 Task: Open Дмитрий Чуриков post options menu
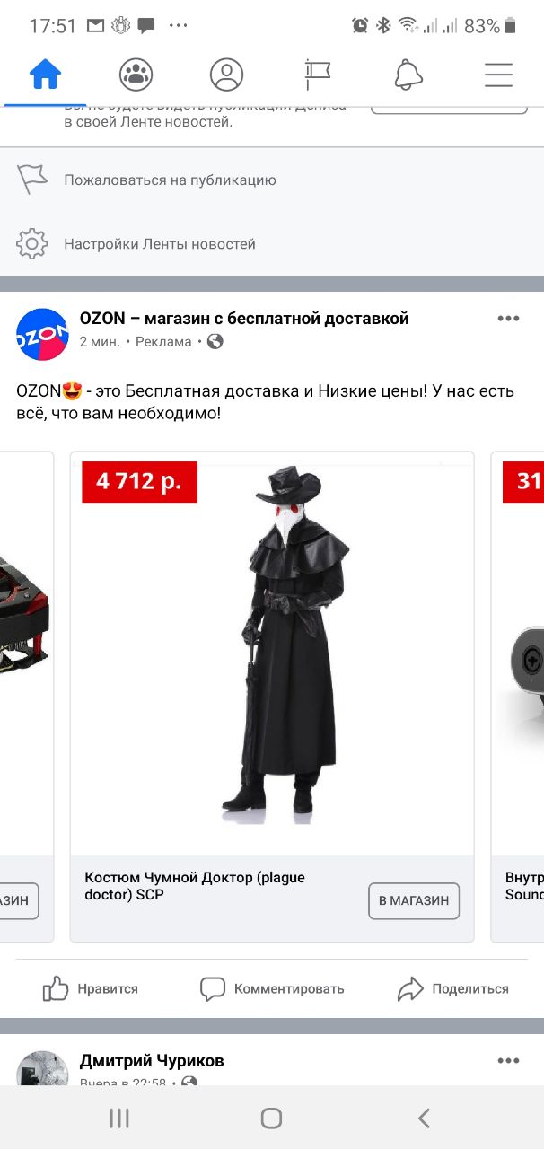click(509, 1061)
